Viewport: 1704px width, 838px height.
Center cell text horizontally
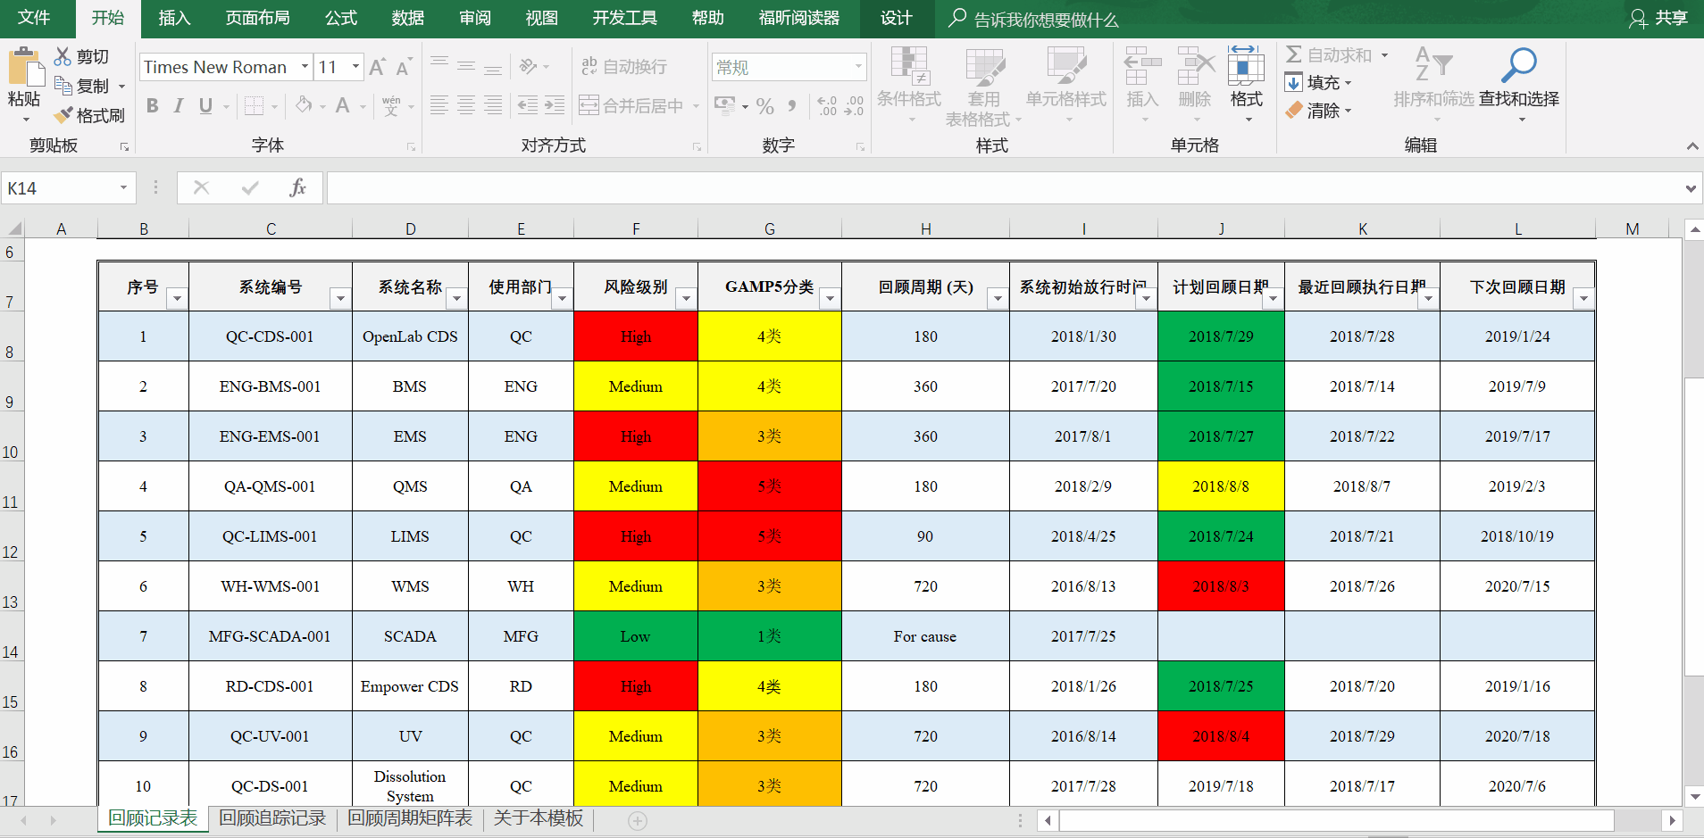point(466,105)
